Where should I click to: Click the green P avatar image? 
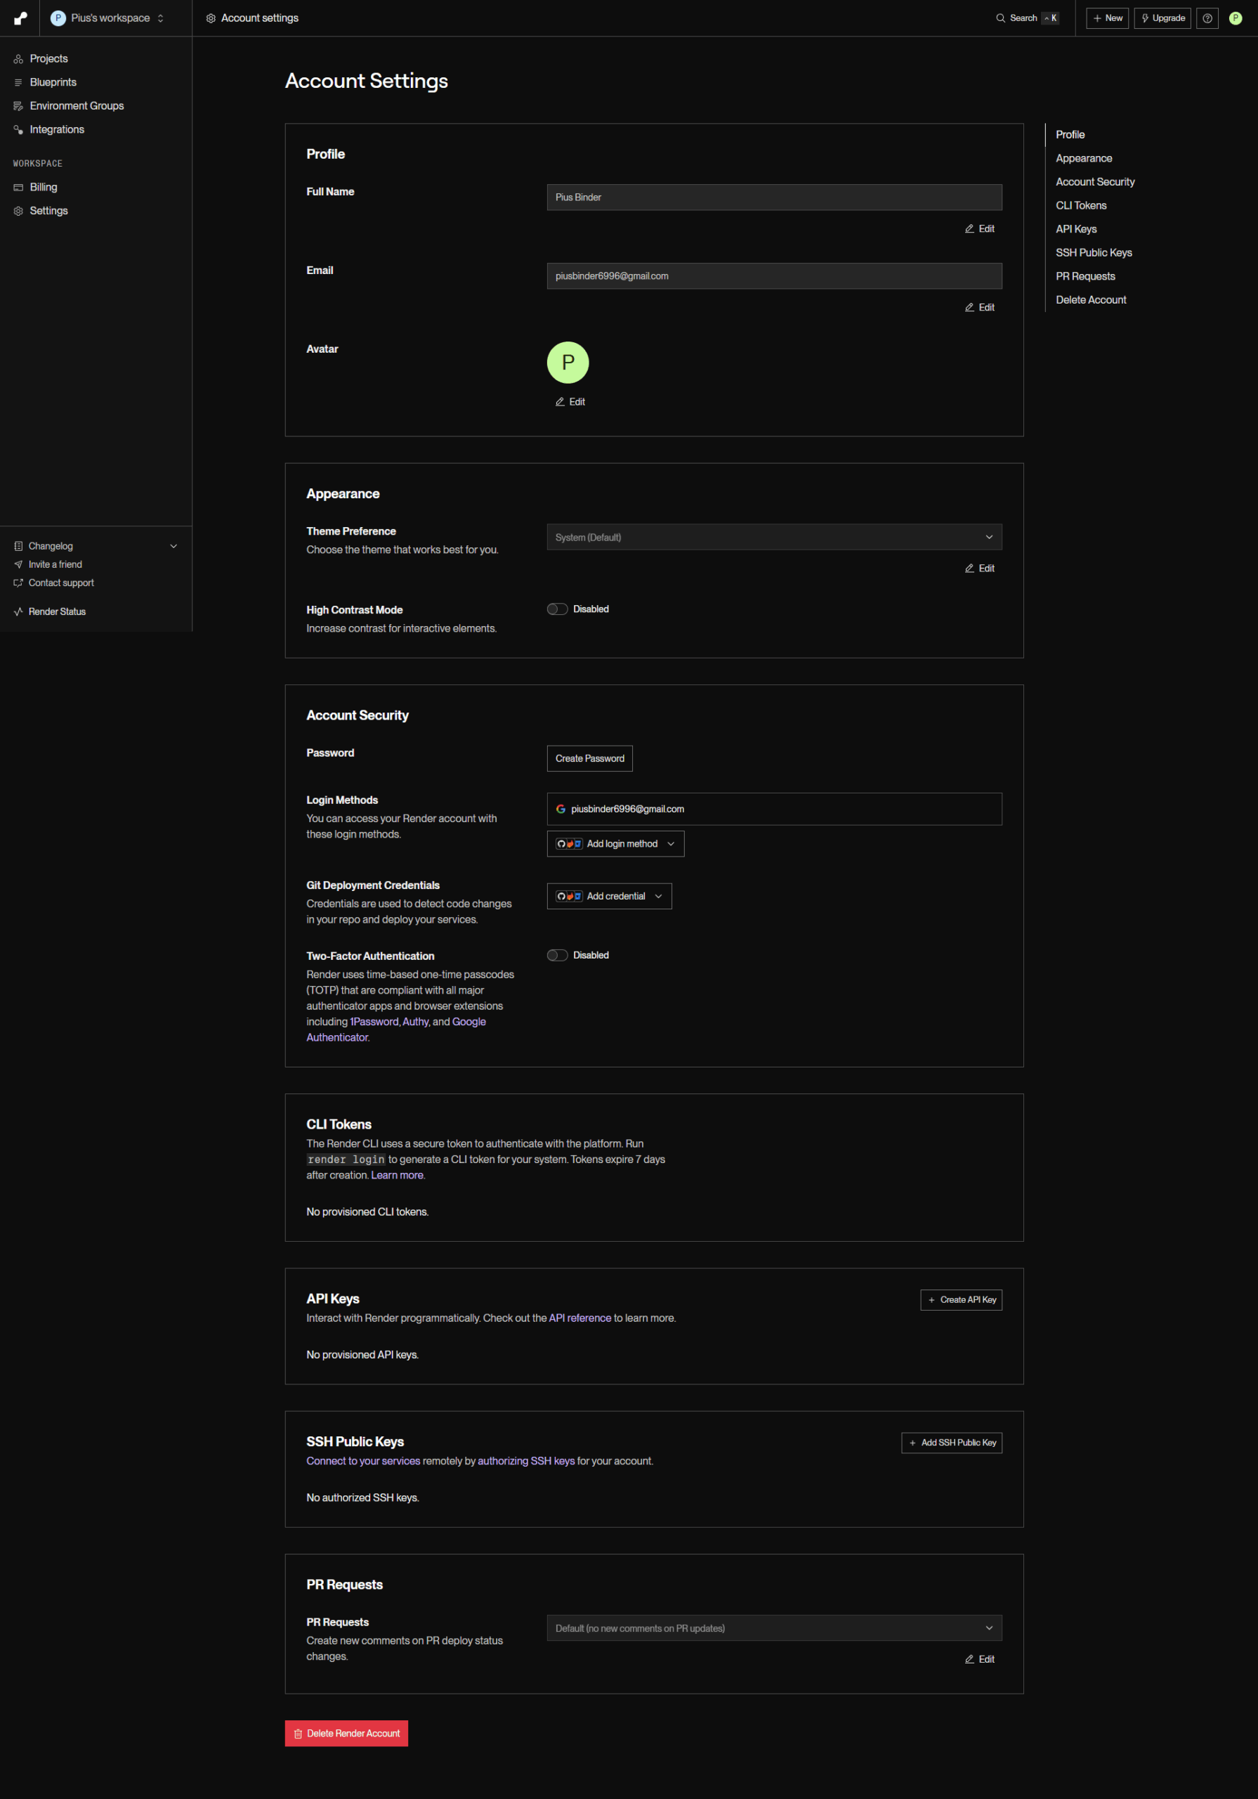(567, 363)
